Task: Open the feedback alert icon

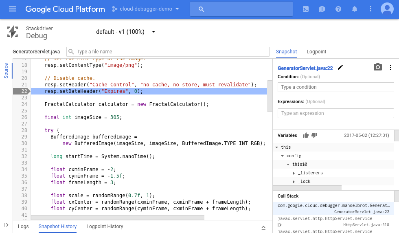Action: tap(322, 9)
